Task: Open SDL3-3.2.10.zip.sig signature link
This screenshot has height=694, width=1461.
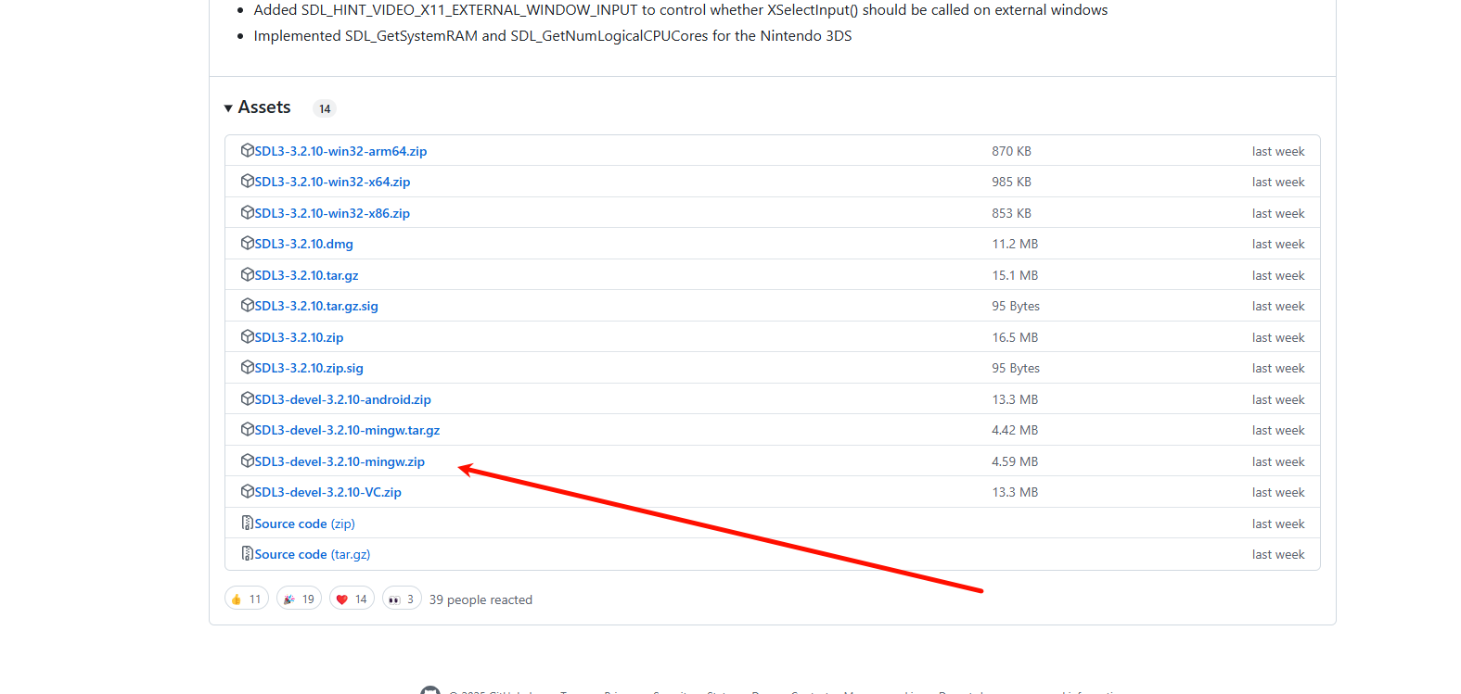Action: pyautogui.click(x=309, y=368)
